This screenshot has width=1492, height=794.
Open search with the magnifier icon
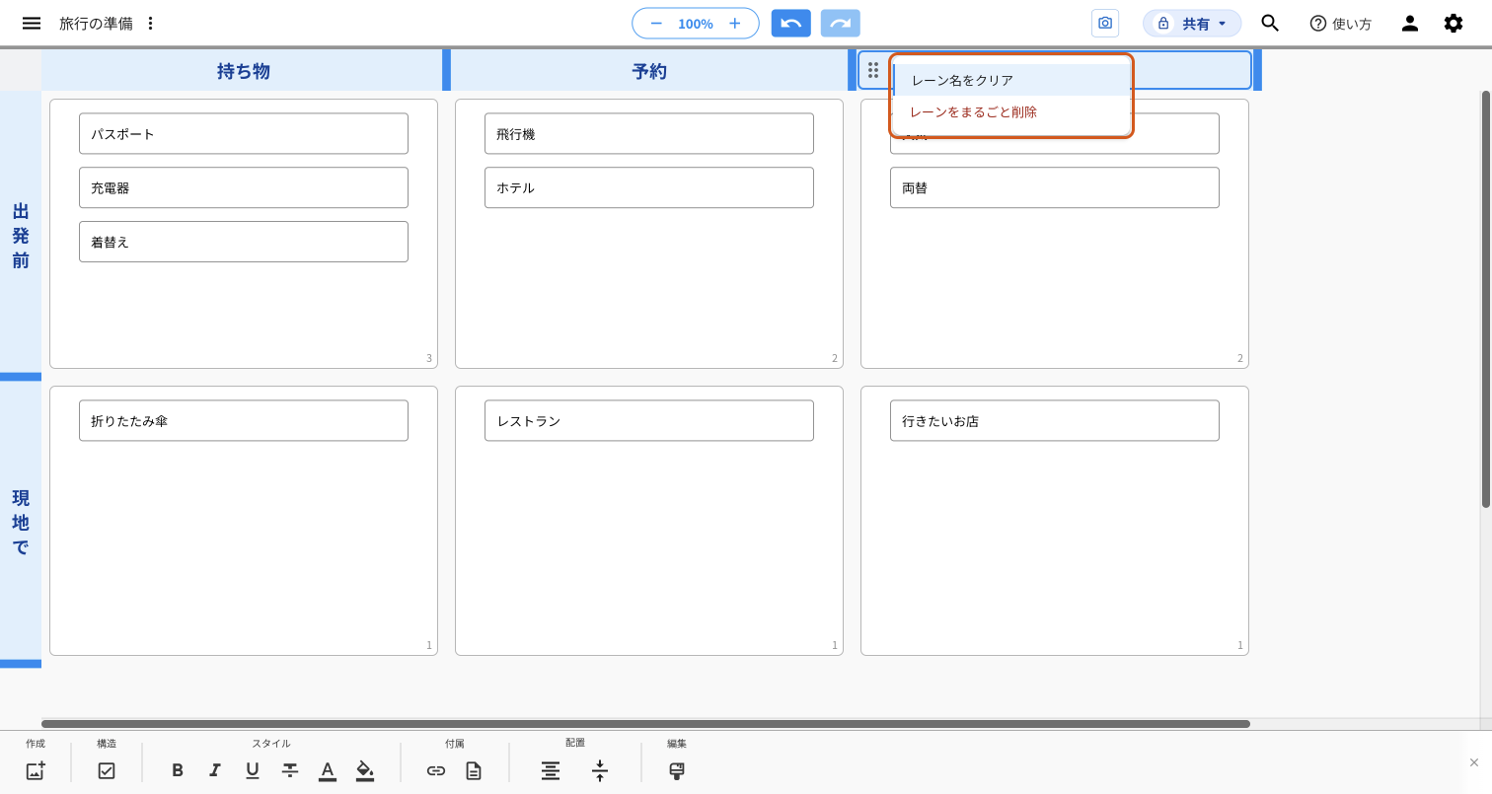click(1270, 23)
